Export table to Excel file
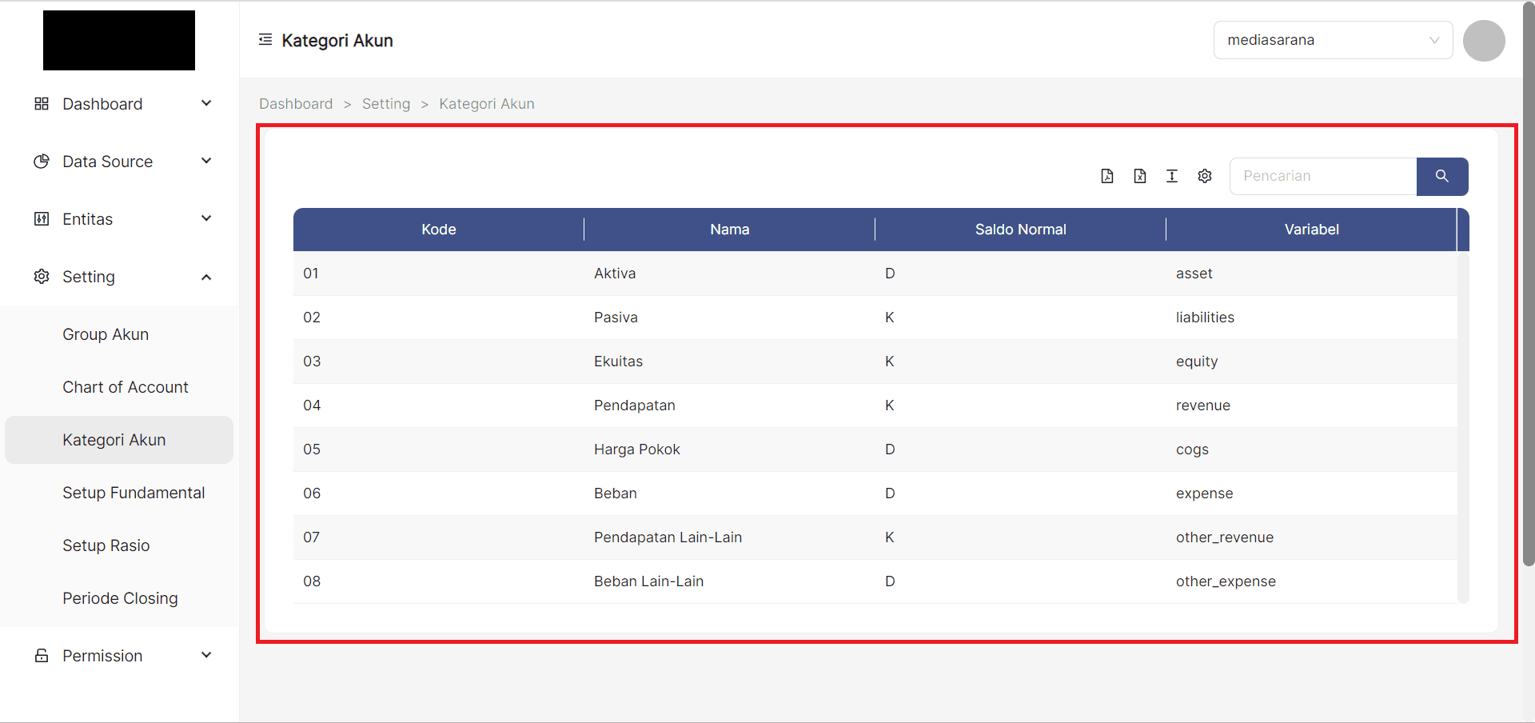Image resolution: width=1535 pixels, height=723 pixels. pos(1139,176)
